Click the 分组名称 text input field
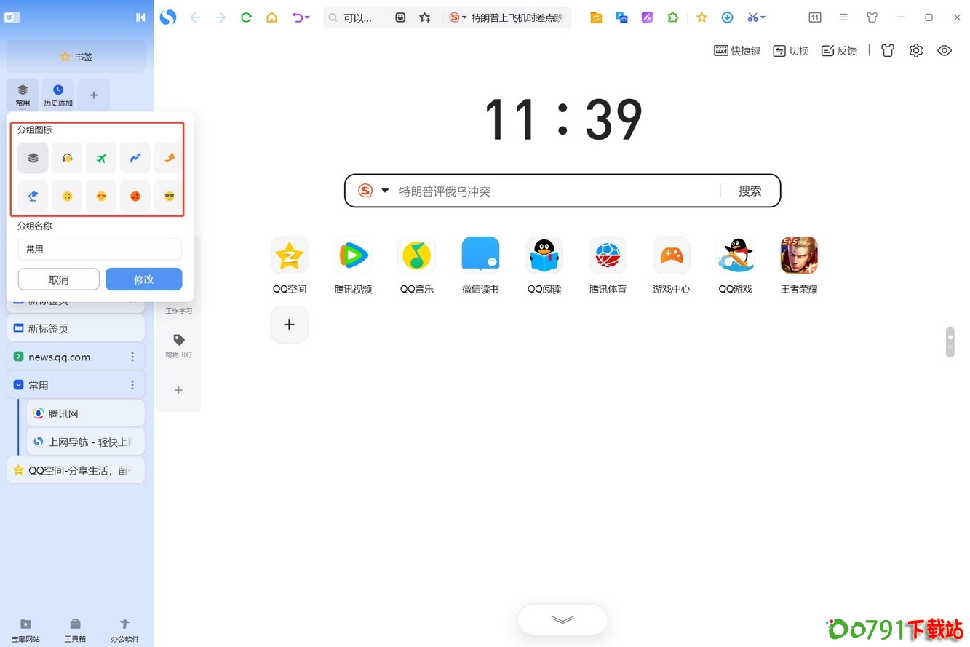 click(x=100, y=249)
